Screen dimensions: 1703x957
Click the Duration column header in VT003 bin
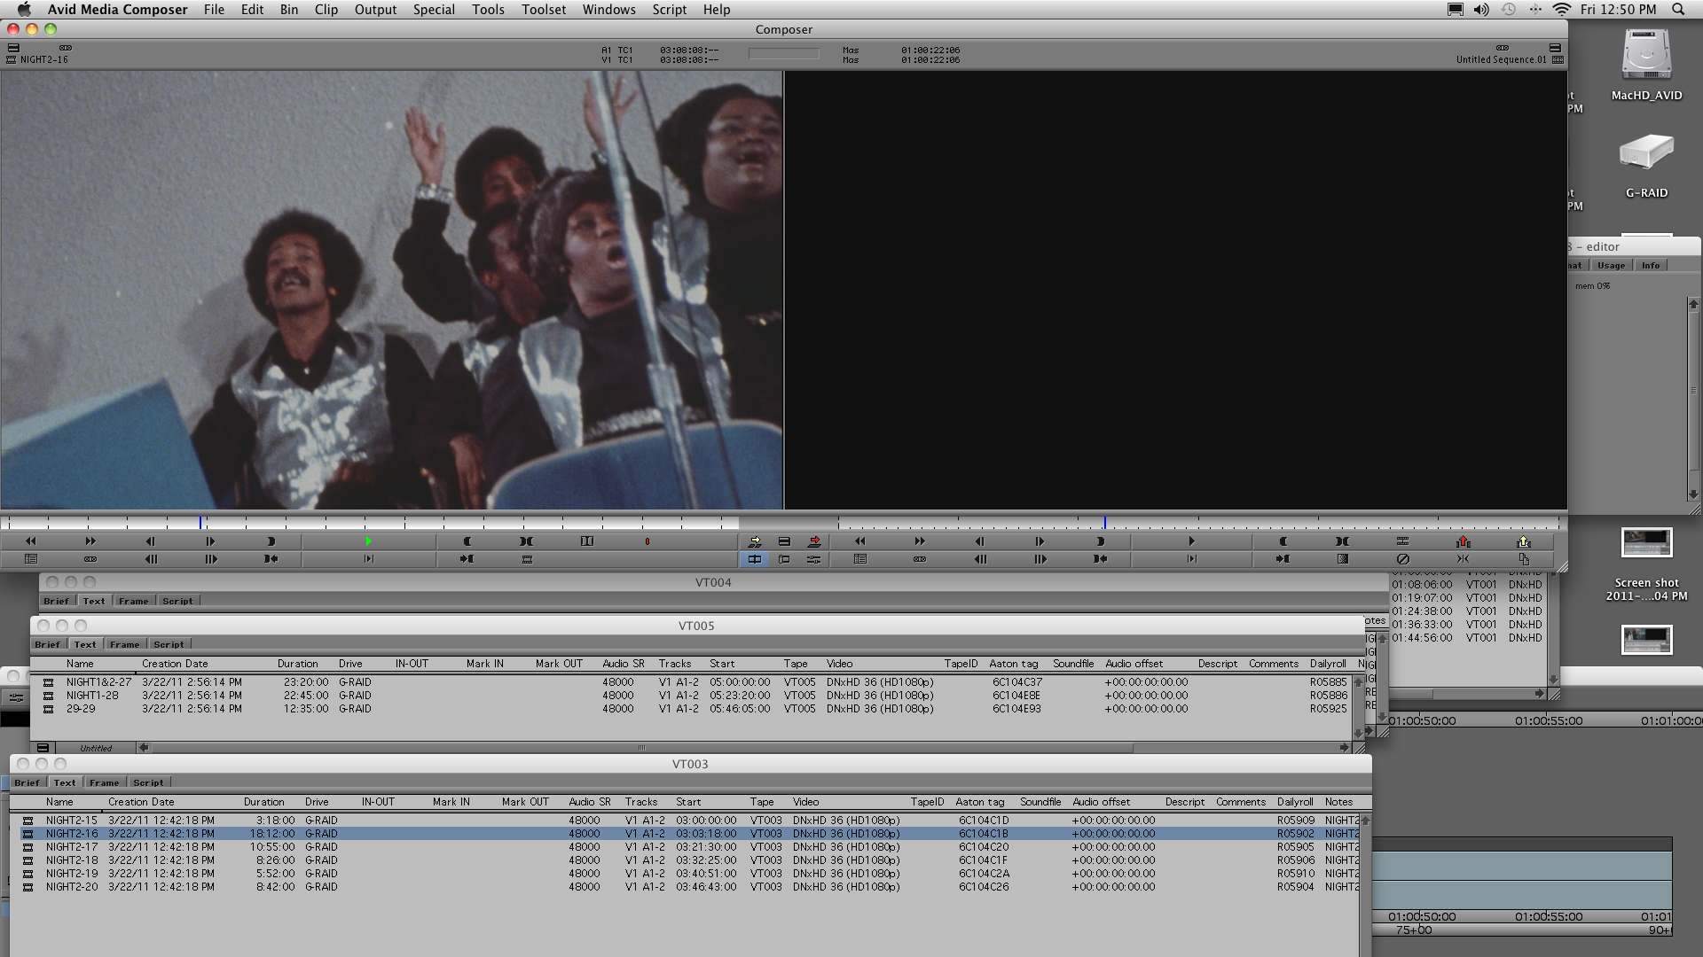pyautogui.click(x=263, y=802)
